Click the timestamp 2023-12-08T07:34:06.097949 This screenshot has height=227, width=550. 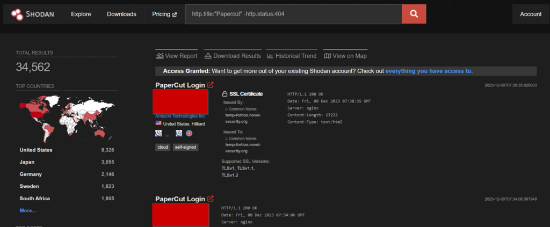511,199
